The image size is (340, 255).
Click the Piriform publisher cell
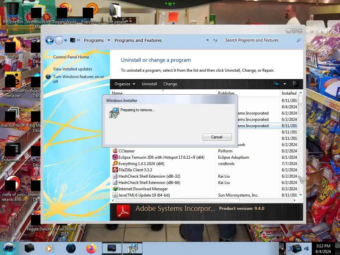[225, 151]
